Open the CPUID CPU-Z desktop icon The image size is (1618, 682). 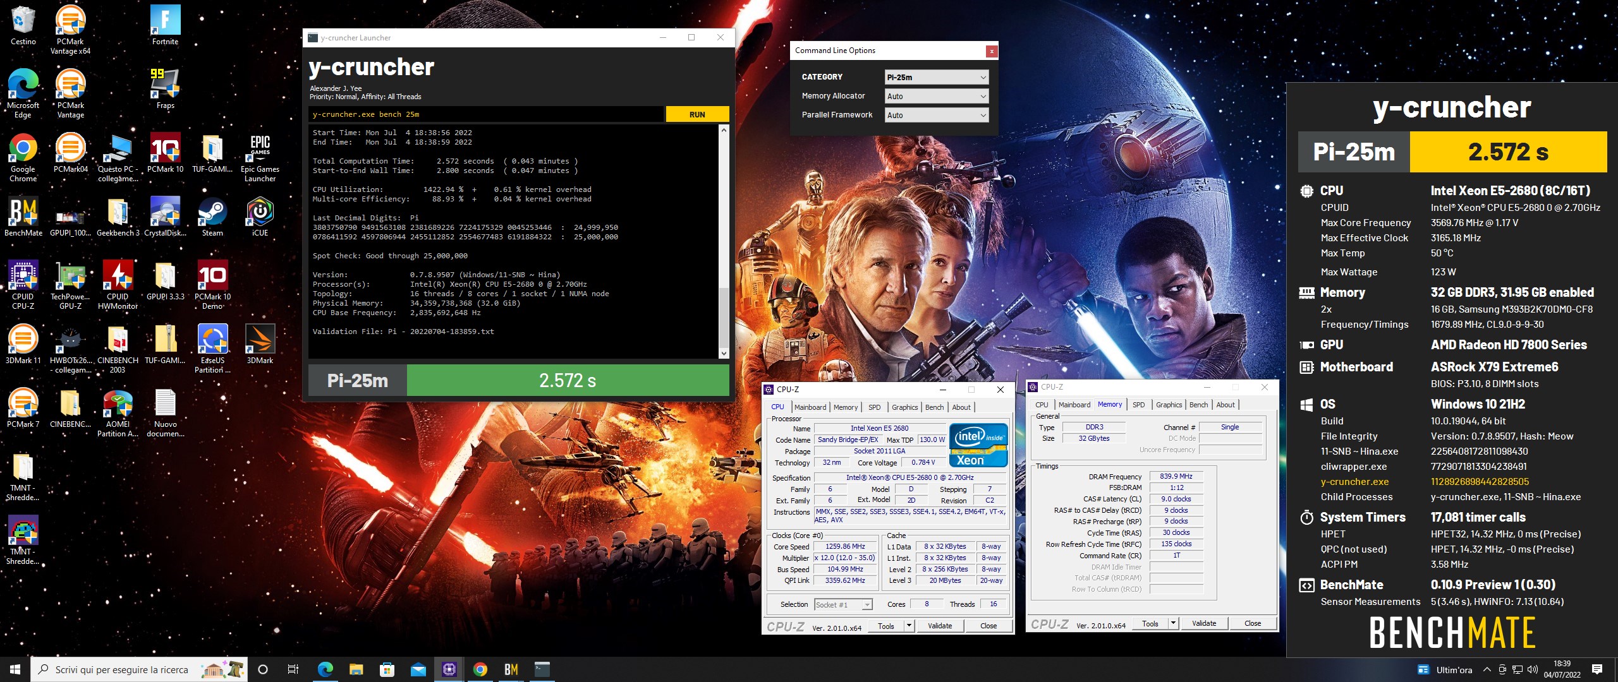[23, 285]
